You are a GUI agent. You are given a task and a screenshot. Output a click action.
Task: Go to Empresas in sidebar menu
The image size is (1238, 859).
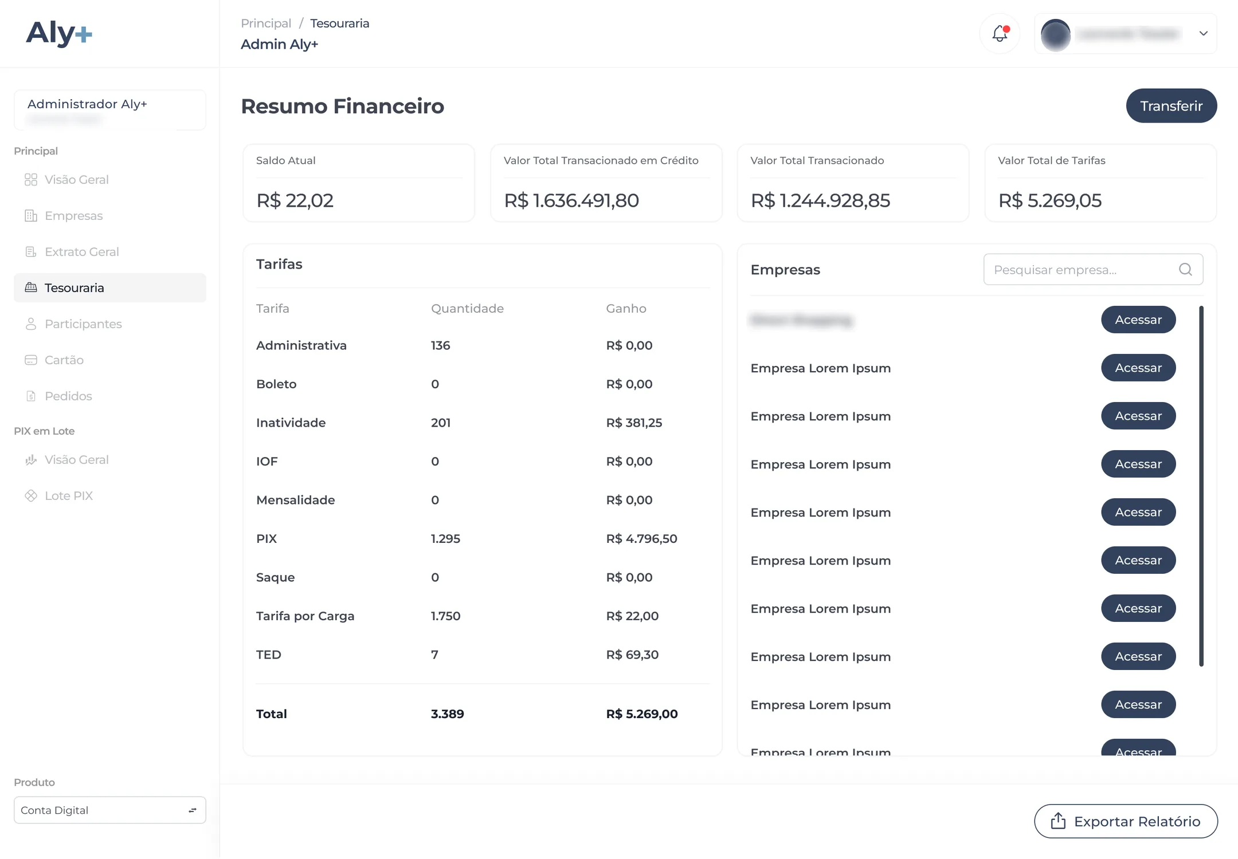110,216
